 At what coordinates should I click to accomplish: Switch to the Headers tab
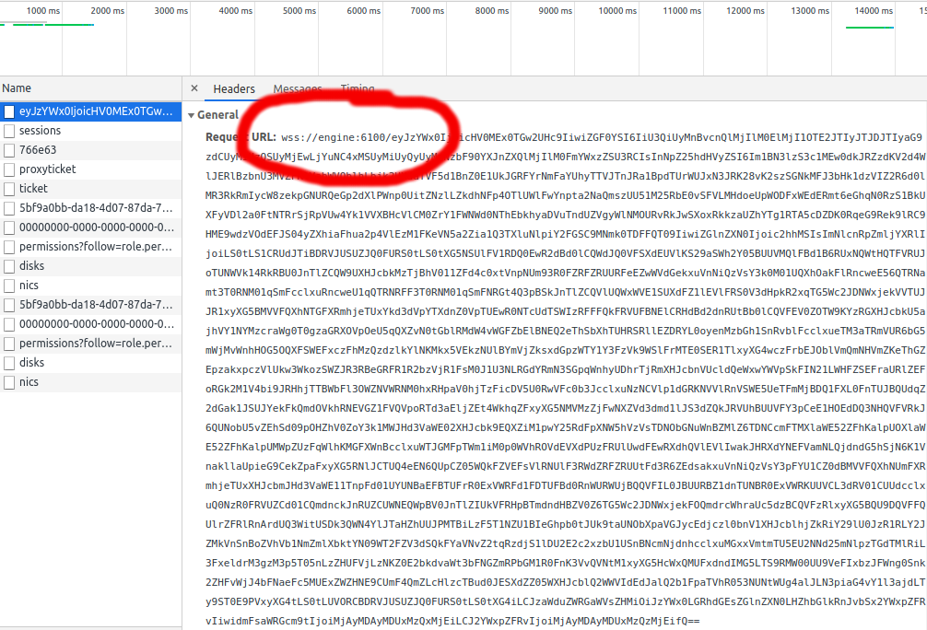tap(234, 89)
